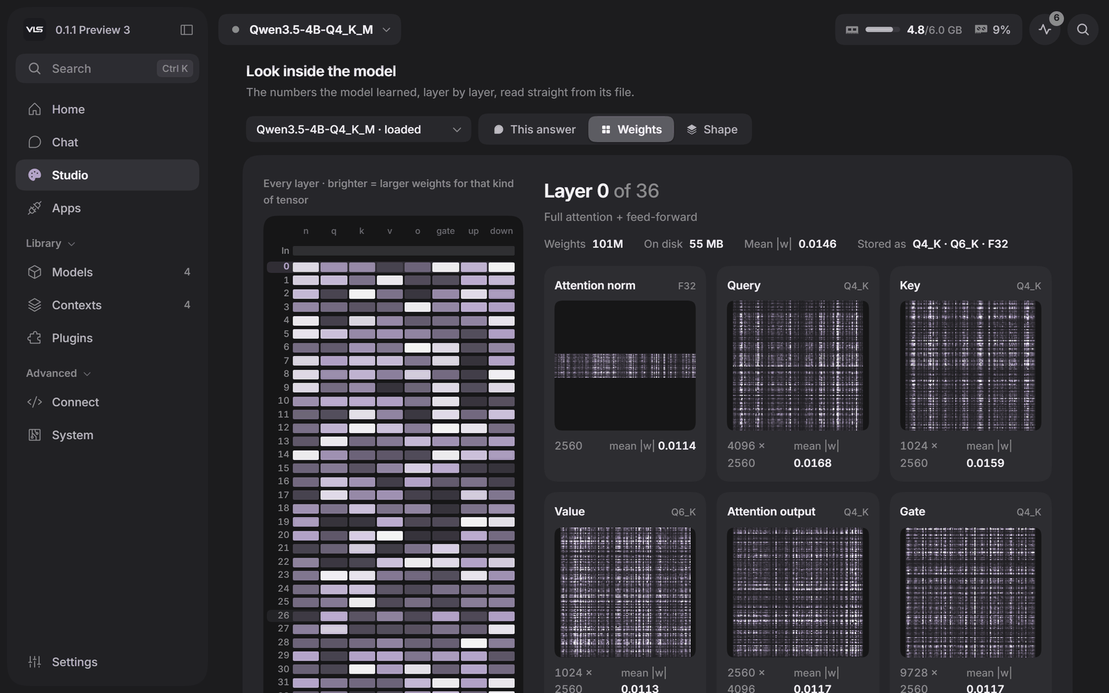Open Settings sliders icon
Image resolution: width=1109 pixels, height=693 pixels.
[x=35, y=662]
